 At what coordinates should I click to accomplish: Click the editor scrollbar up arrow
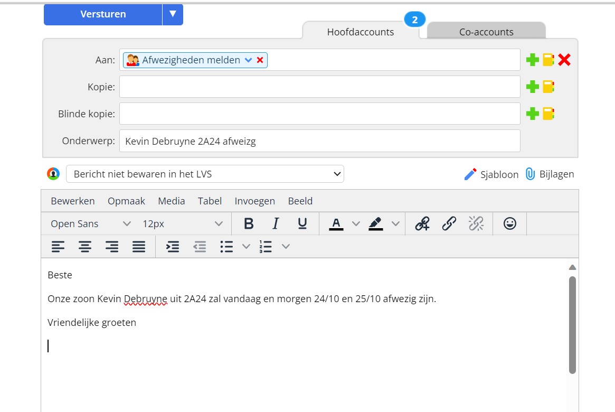pyautogui.click(x=572, y=267)
